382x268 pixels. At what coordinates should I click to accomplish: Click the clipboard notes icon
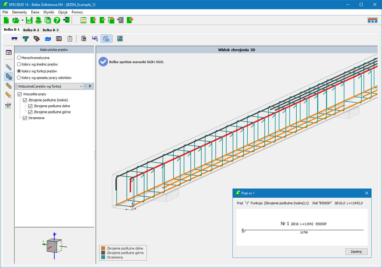tap(70, 39)
